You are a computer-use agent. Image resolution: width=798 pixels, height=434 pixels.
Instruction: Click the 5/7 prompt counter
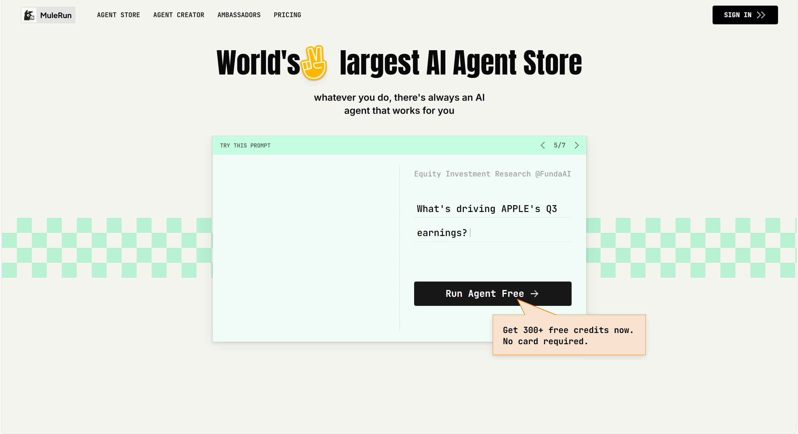point(559,145)
